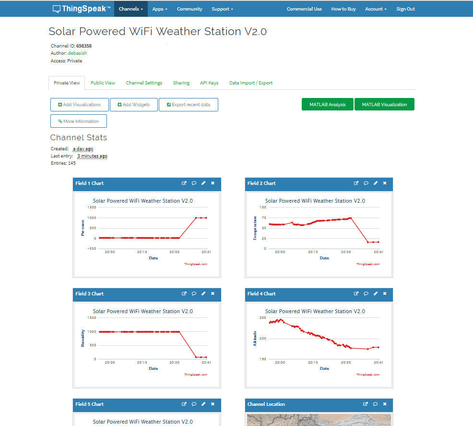The height and width of the screenshot is (426, 473).
Task: Click Sign Out
Action: tap(405, 9)
